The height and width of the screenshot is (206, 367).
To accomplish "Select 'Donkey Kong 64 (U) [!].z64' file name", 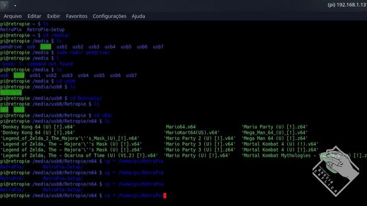I will coord(38,132).
